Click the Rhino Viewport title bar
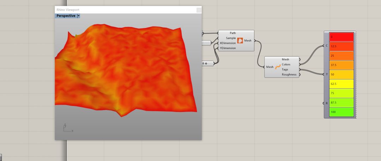The width and height of the screenshot is (381, 161). 123,10
